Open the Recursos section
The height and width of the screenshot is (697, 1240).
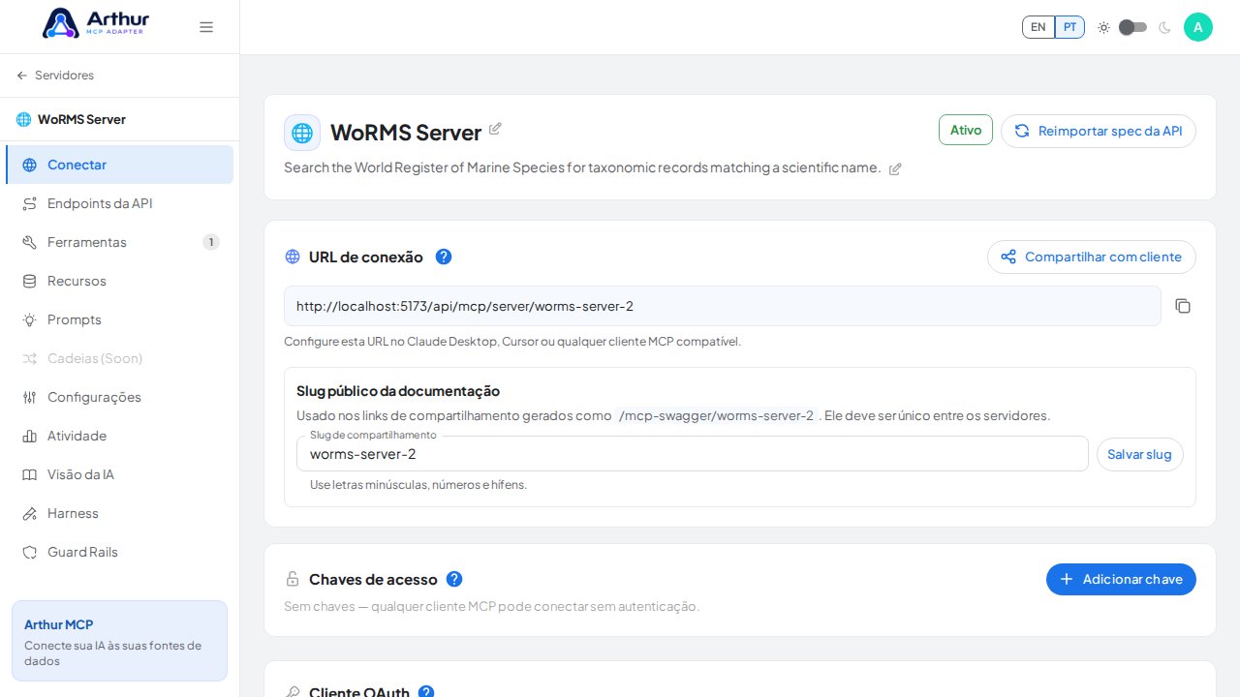click(x=120, y=281)
